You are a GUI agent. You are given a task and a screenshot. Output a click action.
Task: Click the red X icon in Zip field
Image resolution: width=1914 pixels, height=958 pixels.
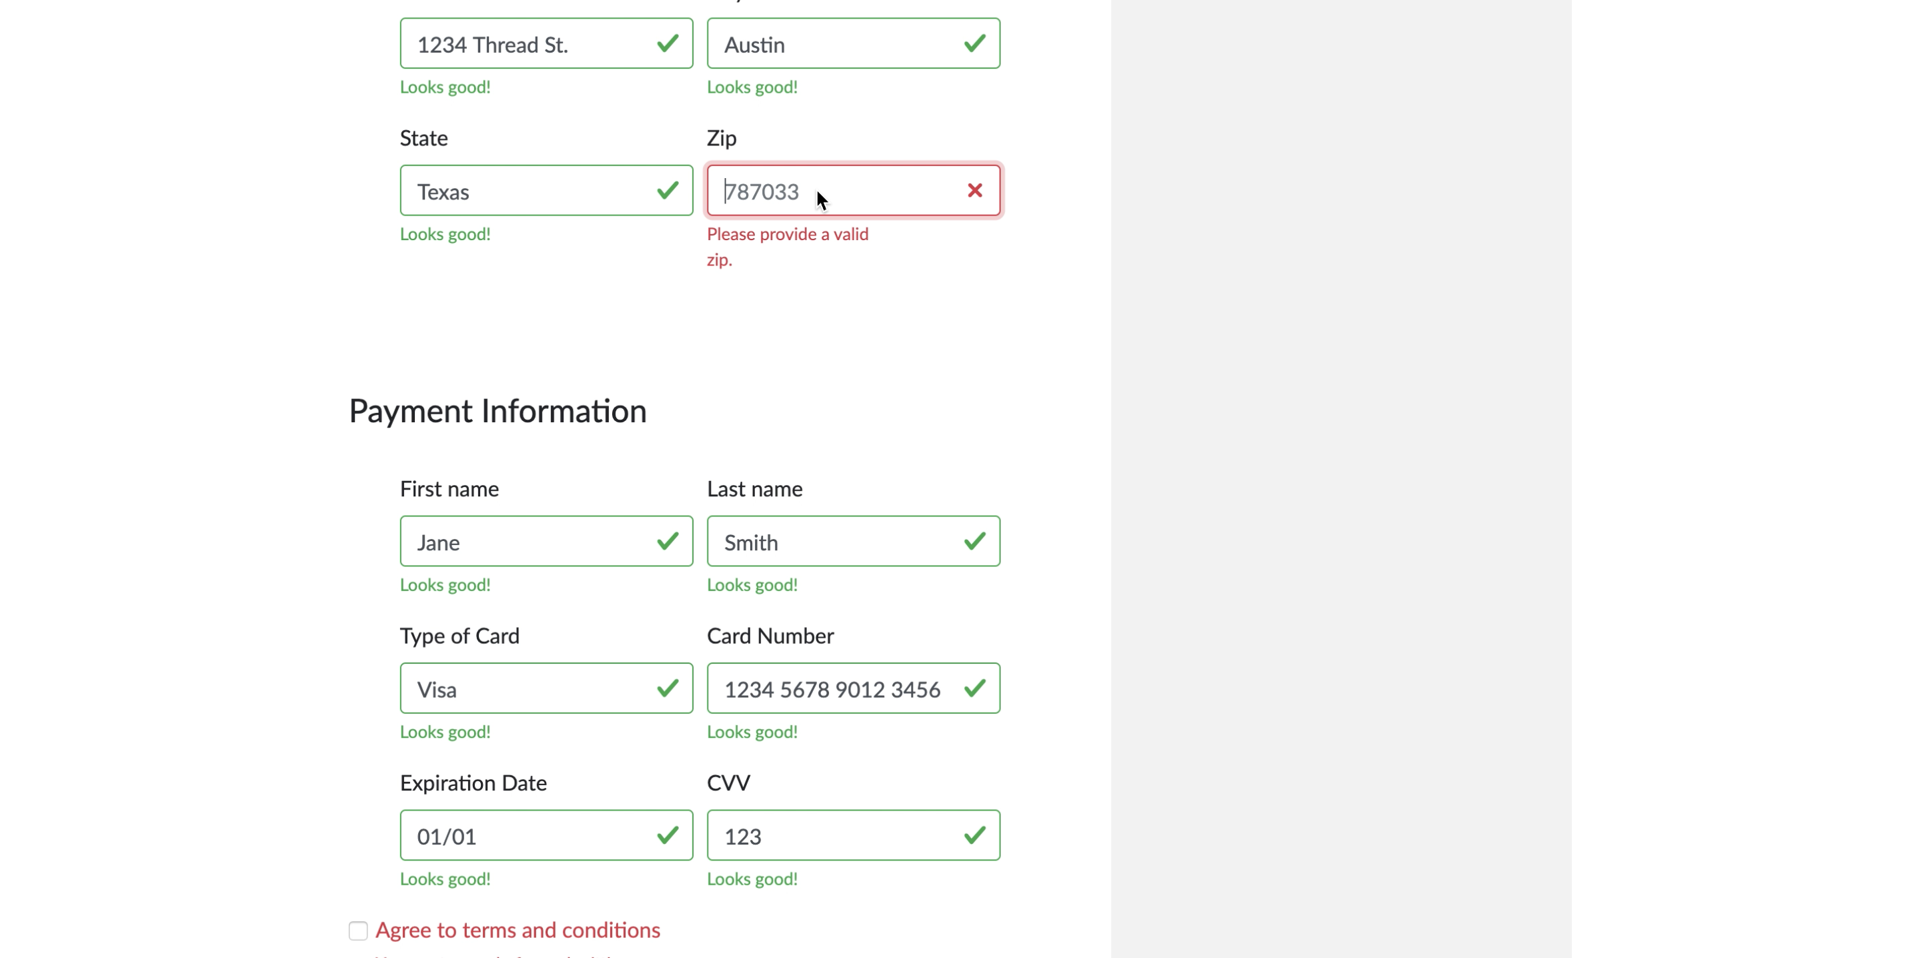coord(974,191)
